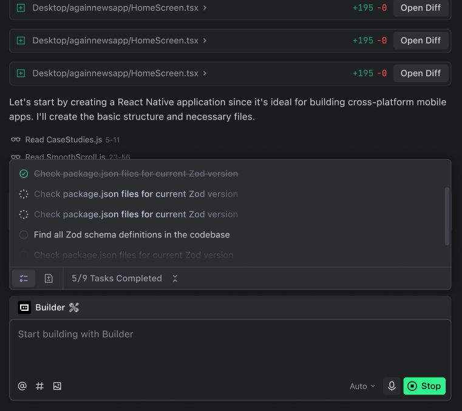Click the added-file icon on the first HomeScreen.tsx row
This screenshot has height=411, width=462.
click(21, 8)
